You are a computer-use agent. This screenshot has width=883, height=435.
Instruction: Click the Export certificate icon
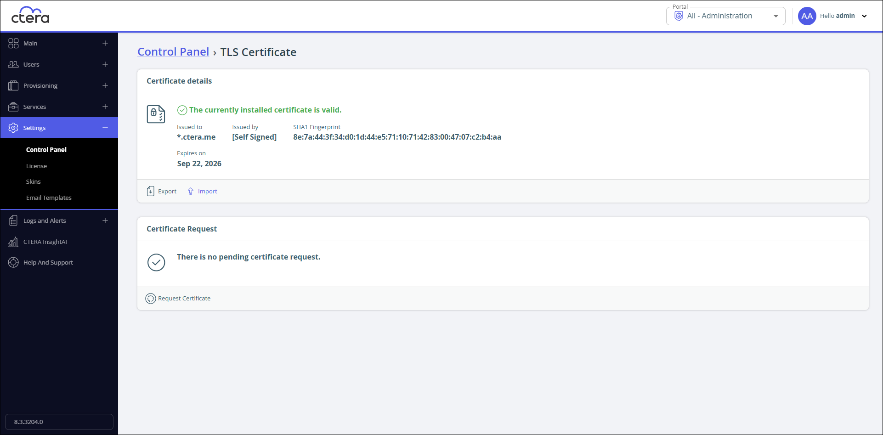coord(150,191)
